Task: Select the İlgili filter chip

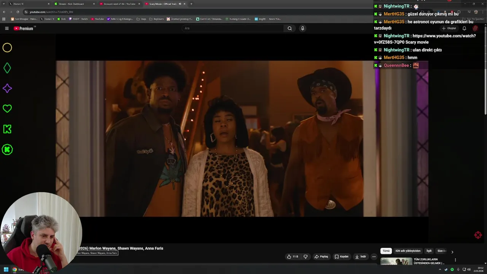Action: (429, 251)
